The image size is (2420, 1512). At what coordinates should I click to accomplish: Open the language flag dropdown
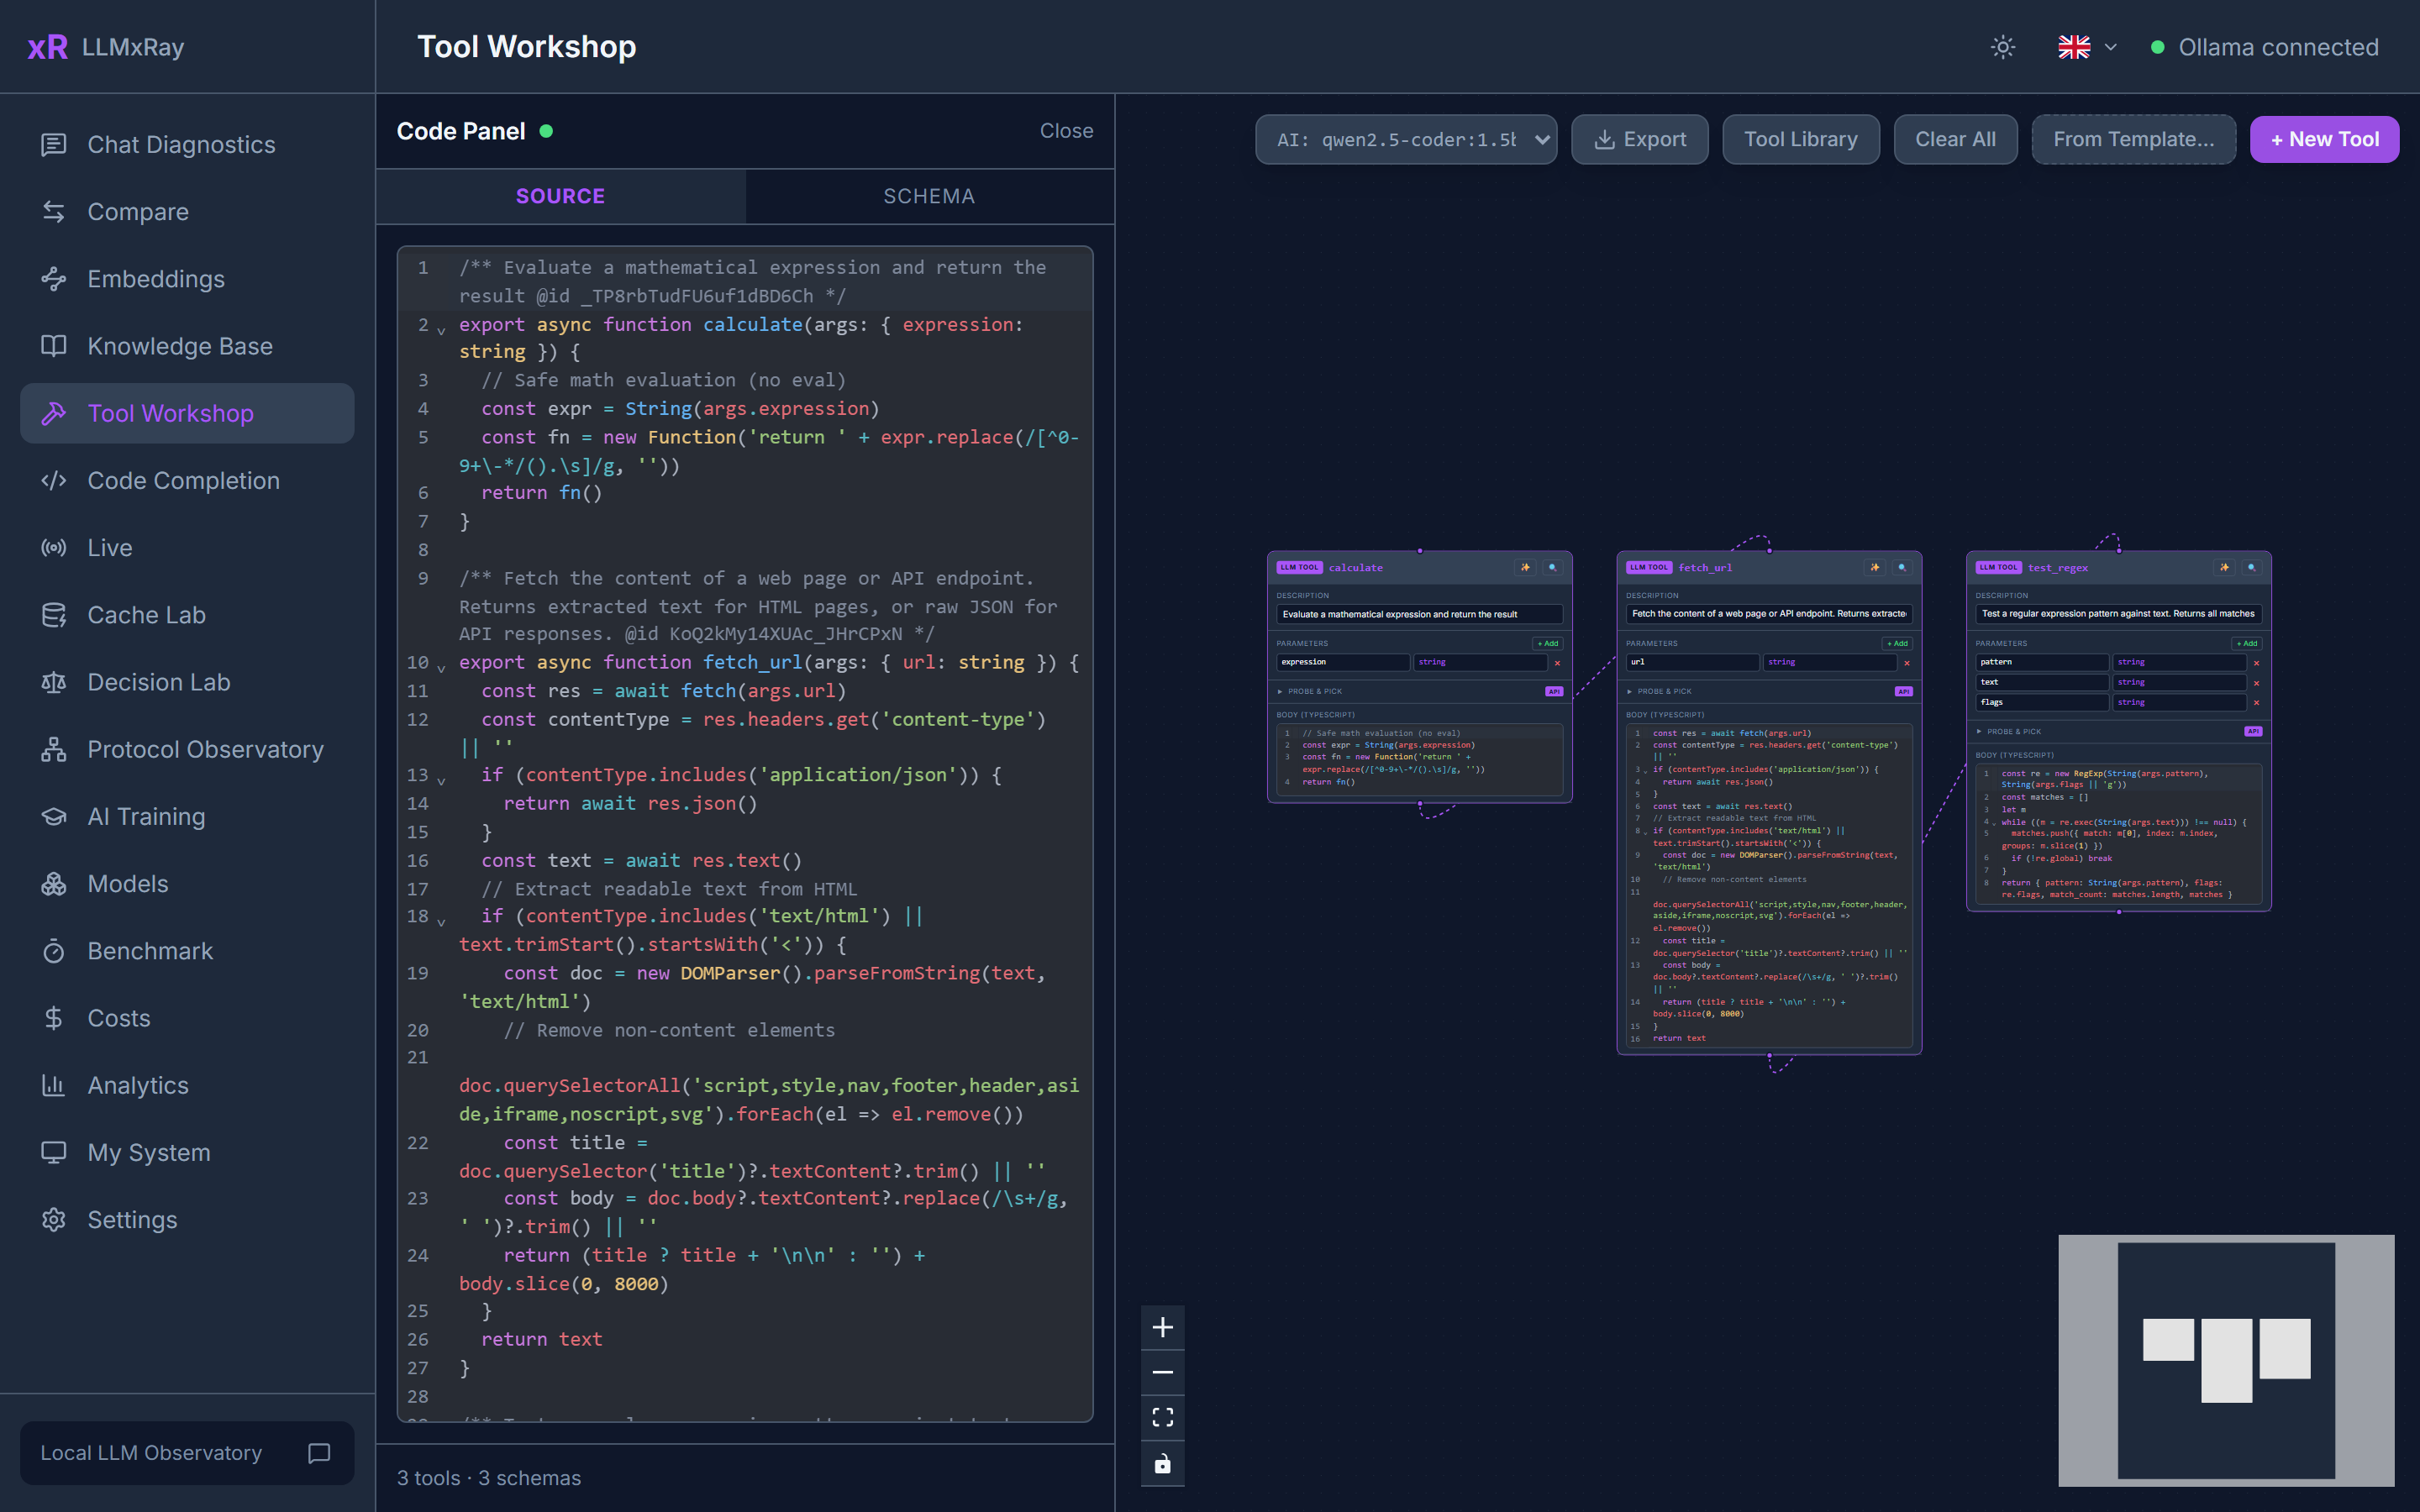(2087, 47)
